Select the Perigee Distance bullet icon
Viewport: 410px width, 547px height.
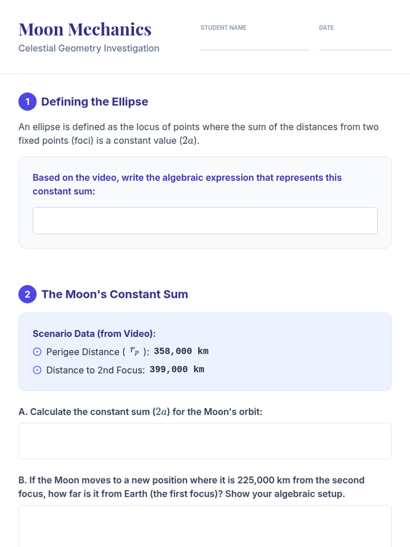coord(37,352)
